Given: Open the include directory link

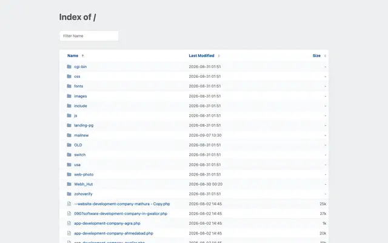Looking at the screenshot, I should 81,106.
